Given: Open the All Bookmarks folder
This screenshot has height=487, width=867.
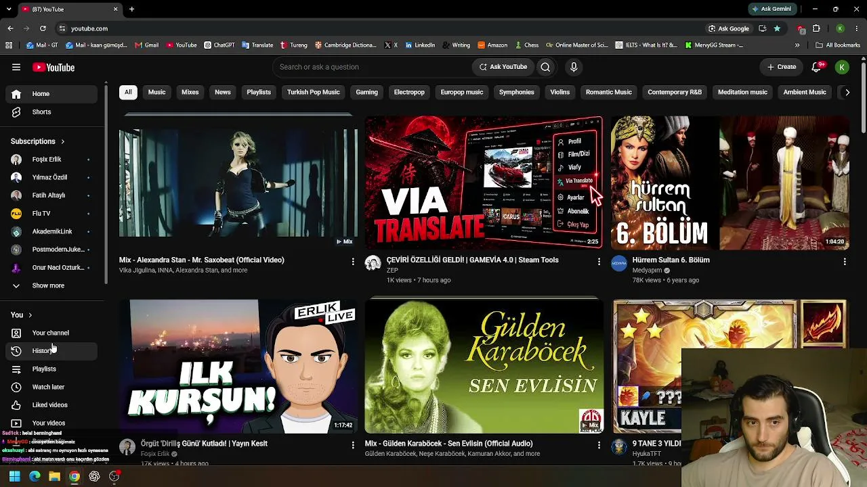Looking at the screenshot, I should point(838,45).
